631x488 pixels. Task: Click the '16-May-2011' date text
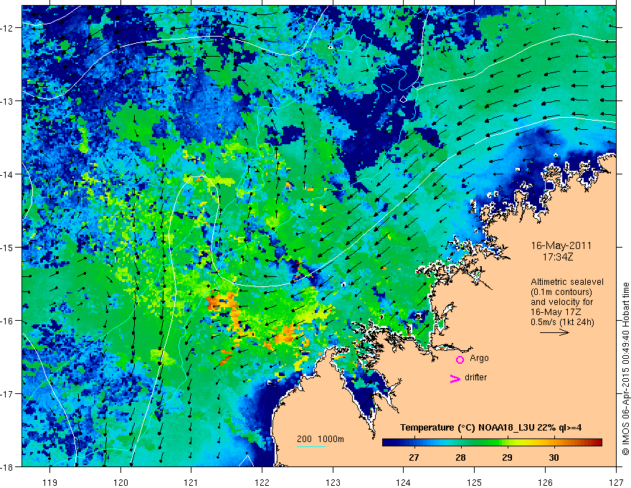561,245
